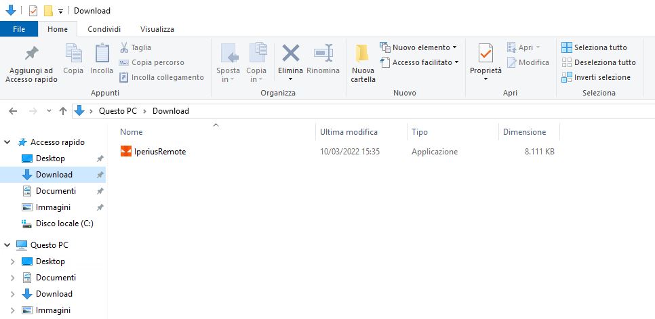Switch to the Visualizza ribbon tab
Viewport: 655px width, 319px height.
pyautogui.click(x=157, y=29)
